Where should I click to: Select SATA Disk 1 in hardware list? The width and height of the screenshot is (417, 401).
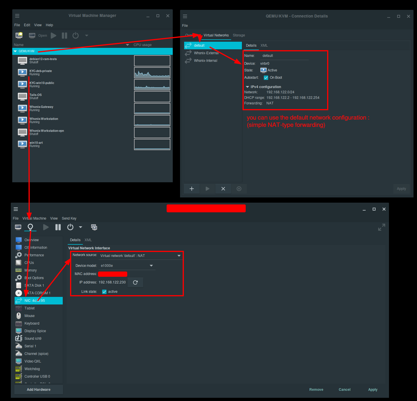point(39,286)
